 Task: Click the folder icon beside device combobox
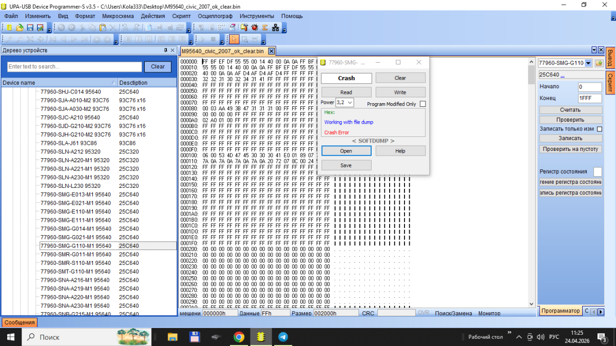(x=599, y=63)
